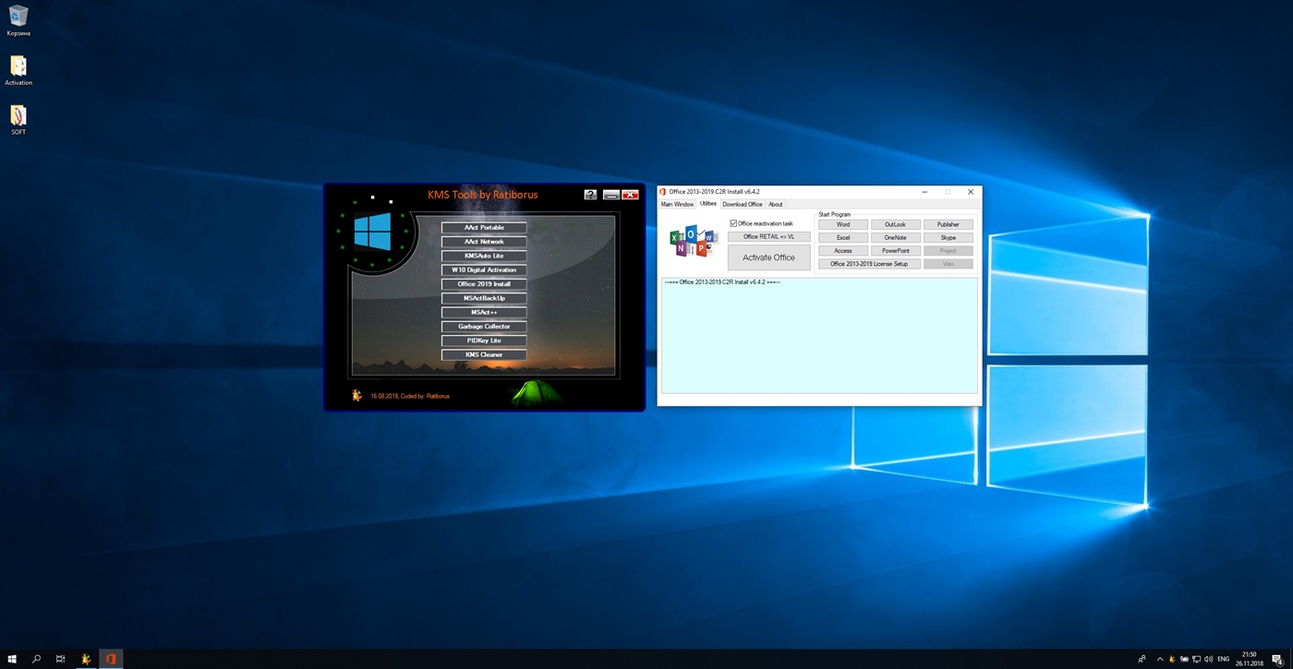This screenshot has width=1293, height=669.
Task: Click the ENG input language indicator
Action: [x=1224, y=659]
